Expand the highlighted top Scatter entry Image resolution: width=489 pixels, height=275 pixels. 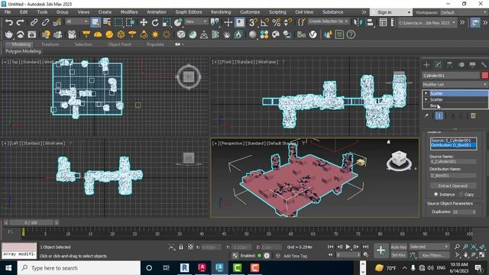pos(426,93)
